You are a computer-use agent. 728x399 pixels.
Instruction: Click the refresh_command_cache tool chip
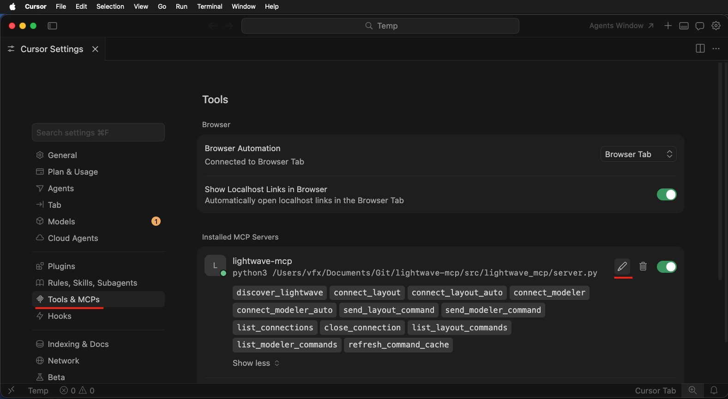pos(398,345)
